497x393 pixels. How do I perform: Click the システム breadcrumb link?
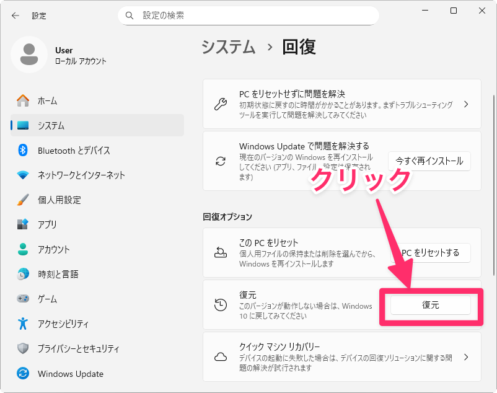click(x=228, y=47)
